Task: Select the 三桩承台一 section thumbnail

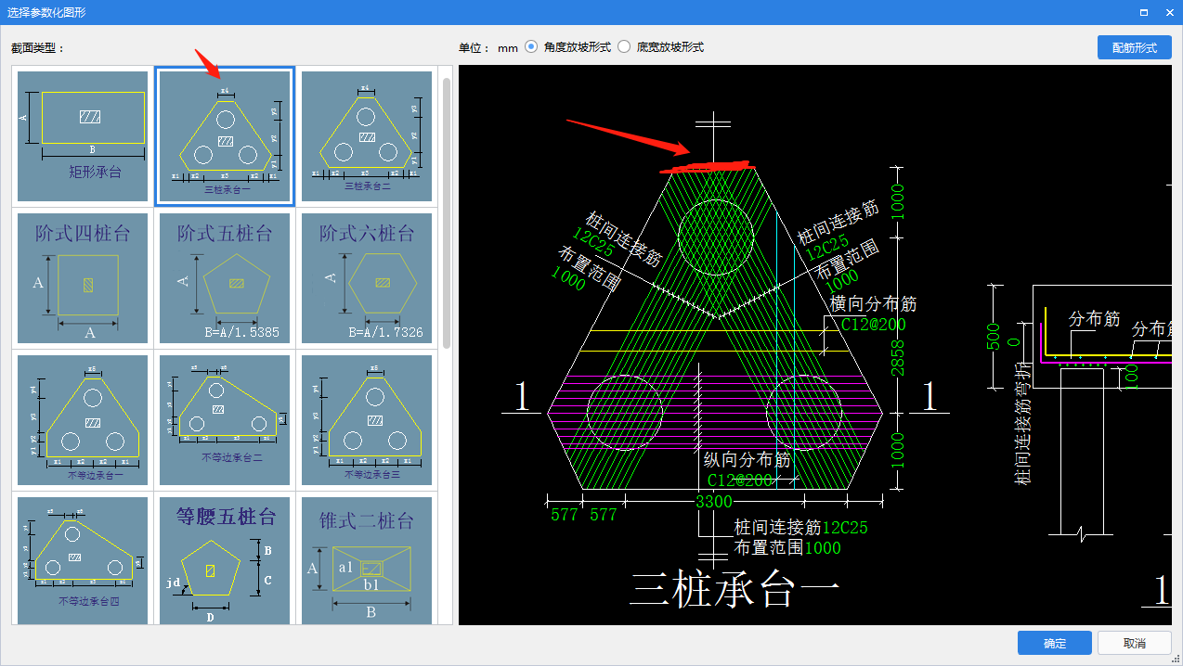Action: click(225, 136)
